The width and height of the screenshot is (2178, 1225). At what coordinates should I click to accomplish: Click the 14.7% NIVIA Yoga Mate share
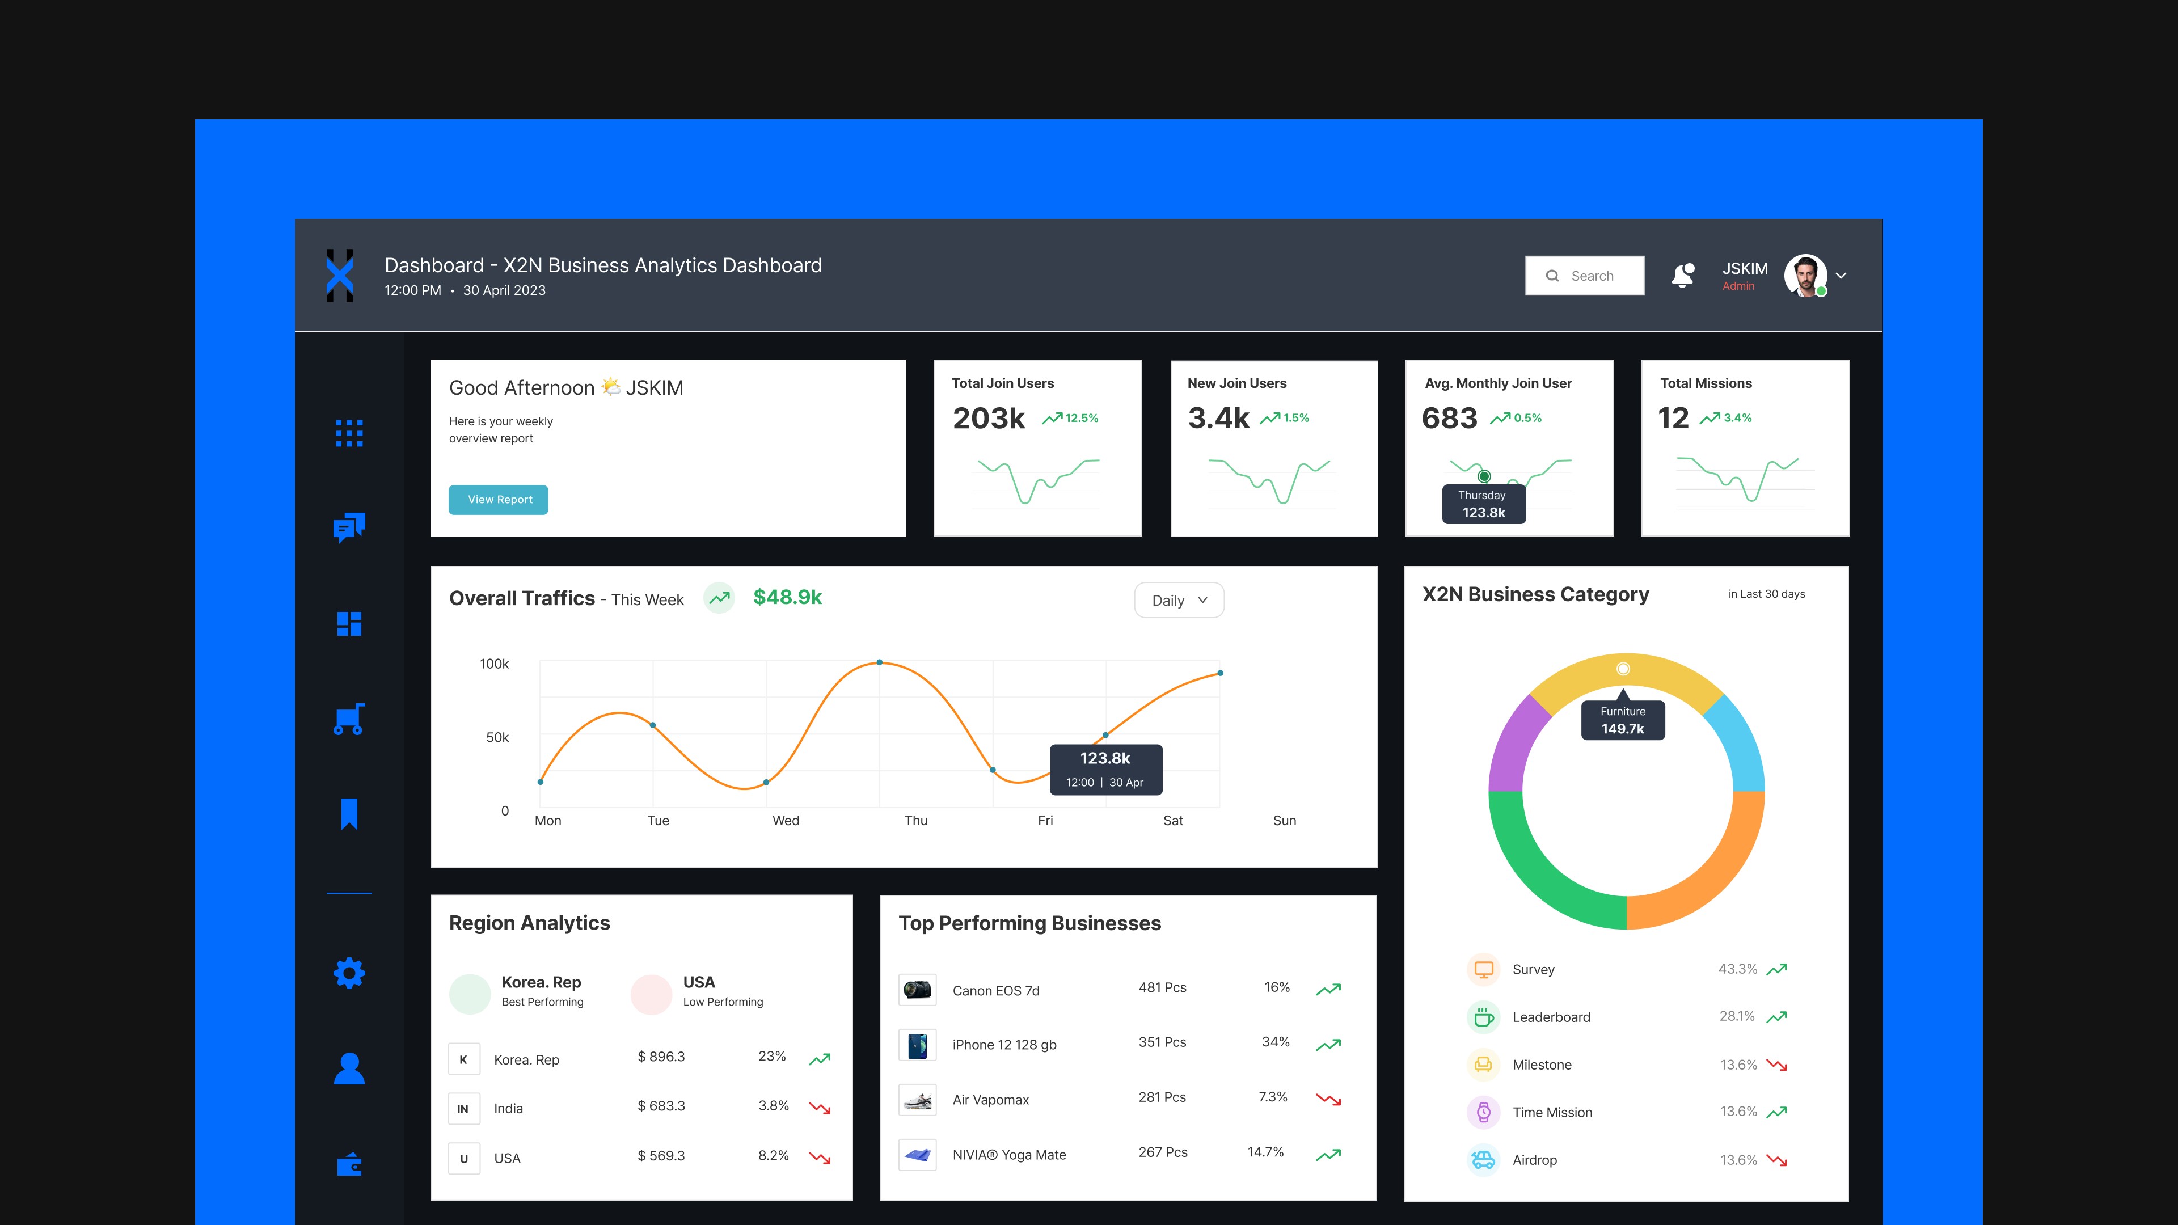click(1266, 1152)
